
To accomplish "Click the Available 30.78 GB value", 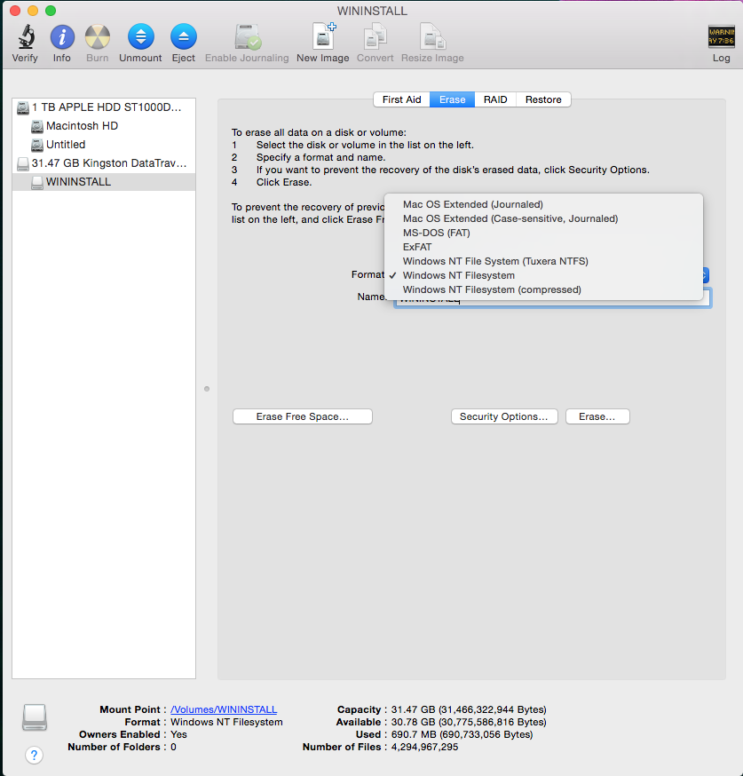I will [x=469, y=722].
